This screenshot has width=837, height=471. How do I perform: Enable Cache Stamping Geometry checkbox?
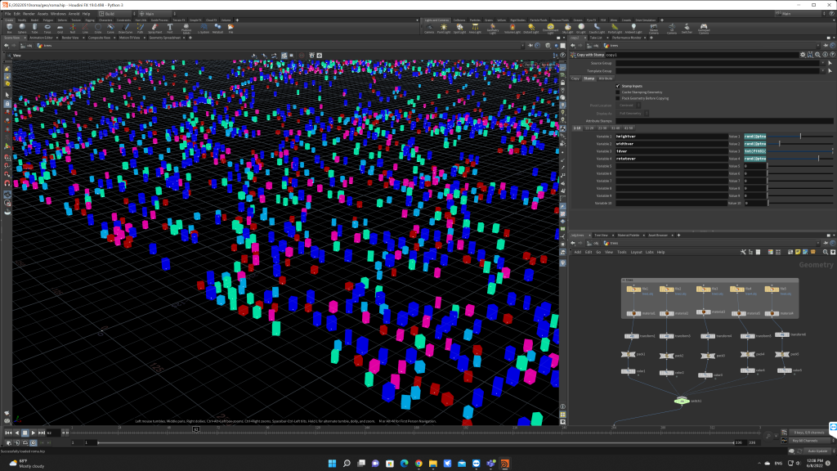[x=618, y=92]
